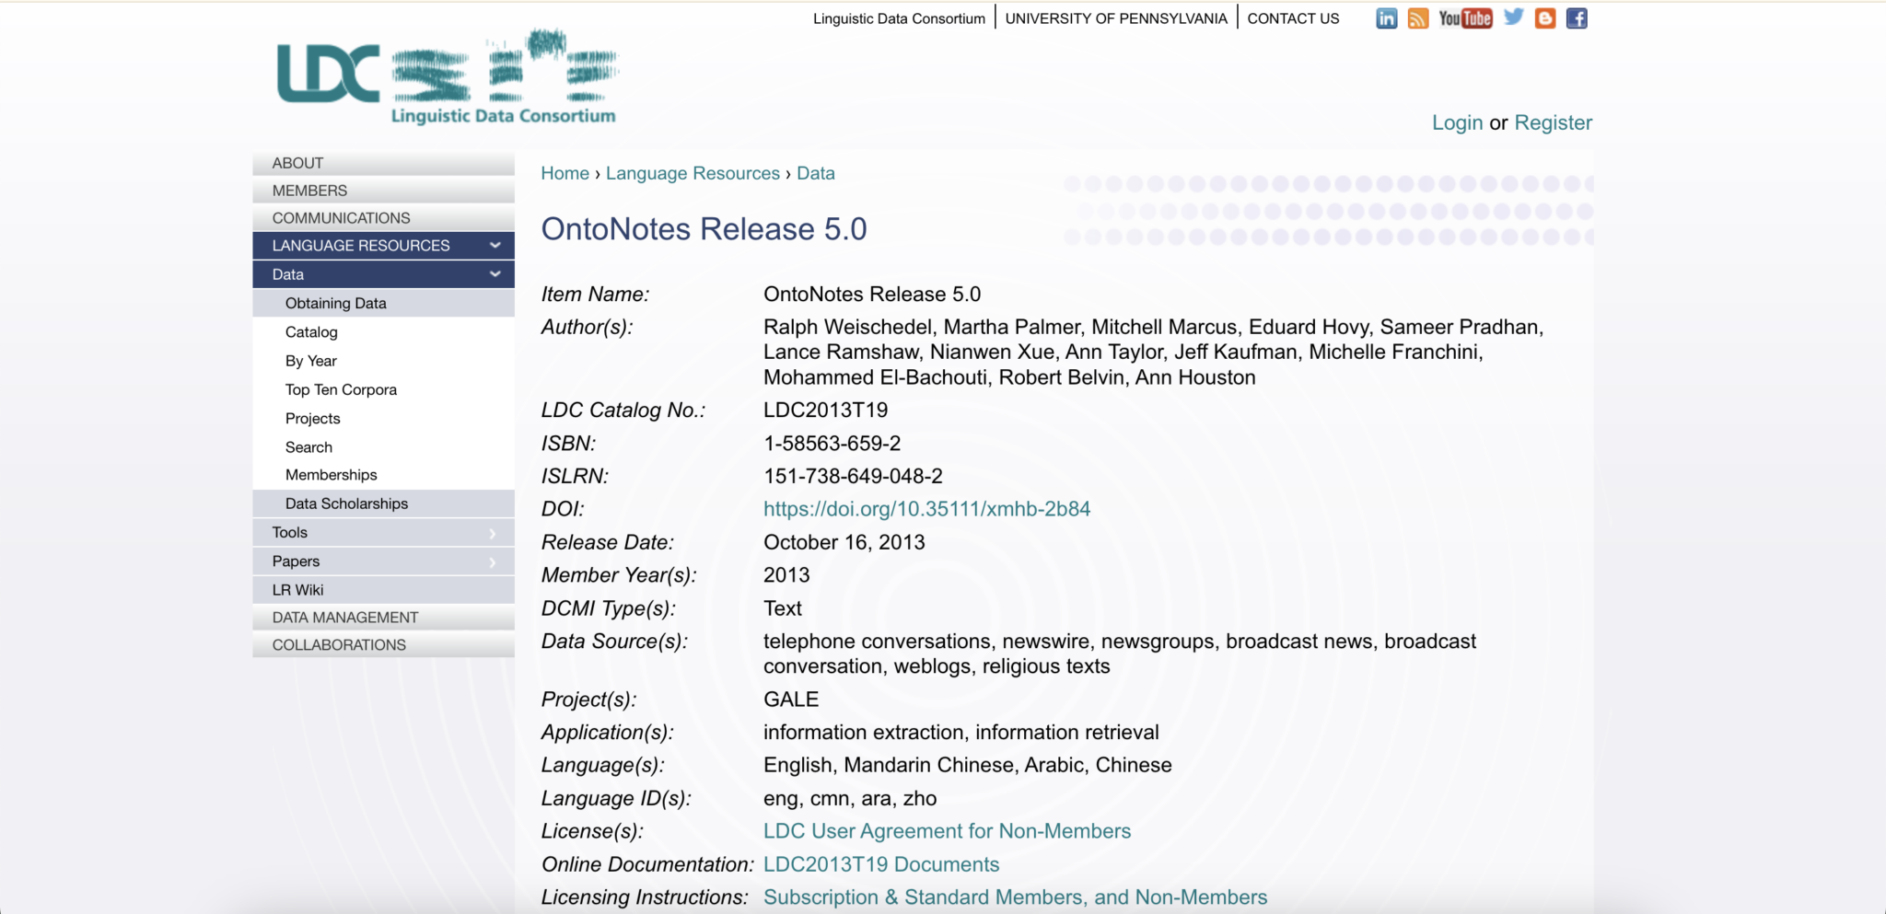
Task: Open the YouTube channel icon
Action: (1465, 18)
